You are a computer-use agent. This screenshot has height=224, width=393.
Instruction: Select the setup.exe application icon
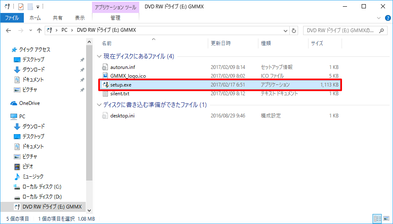[105, 85]
